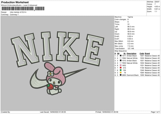Select the design name 'nike melody v2 6,8 in'
Viewport: 161px width, 114px height.
coord(18,12)
